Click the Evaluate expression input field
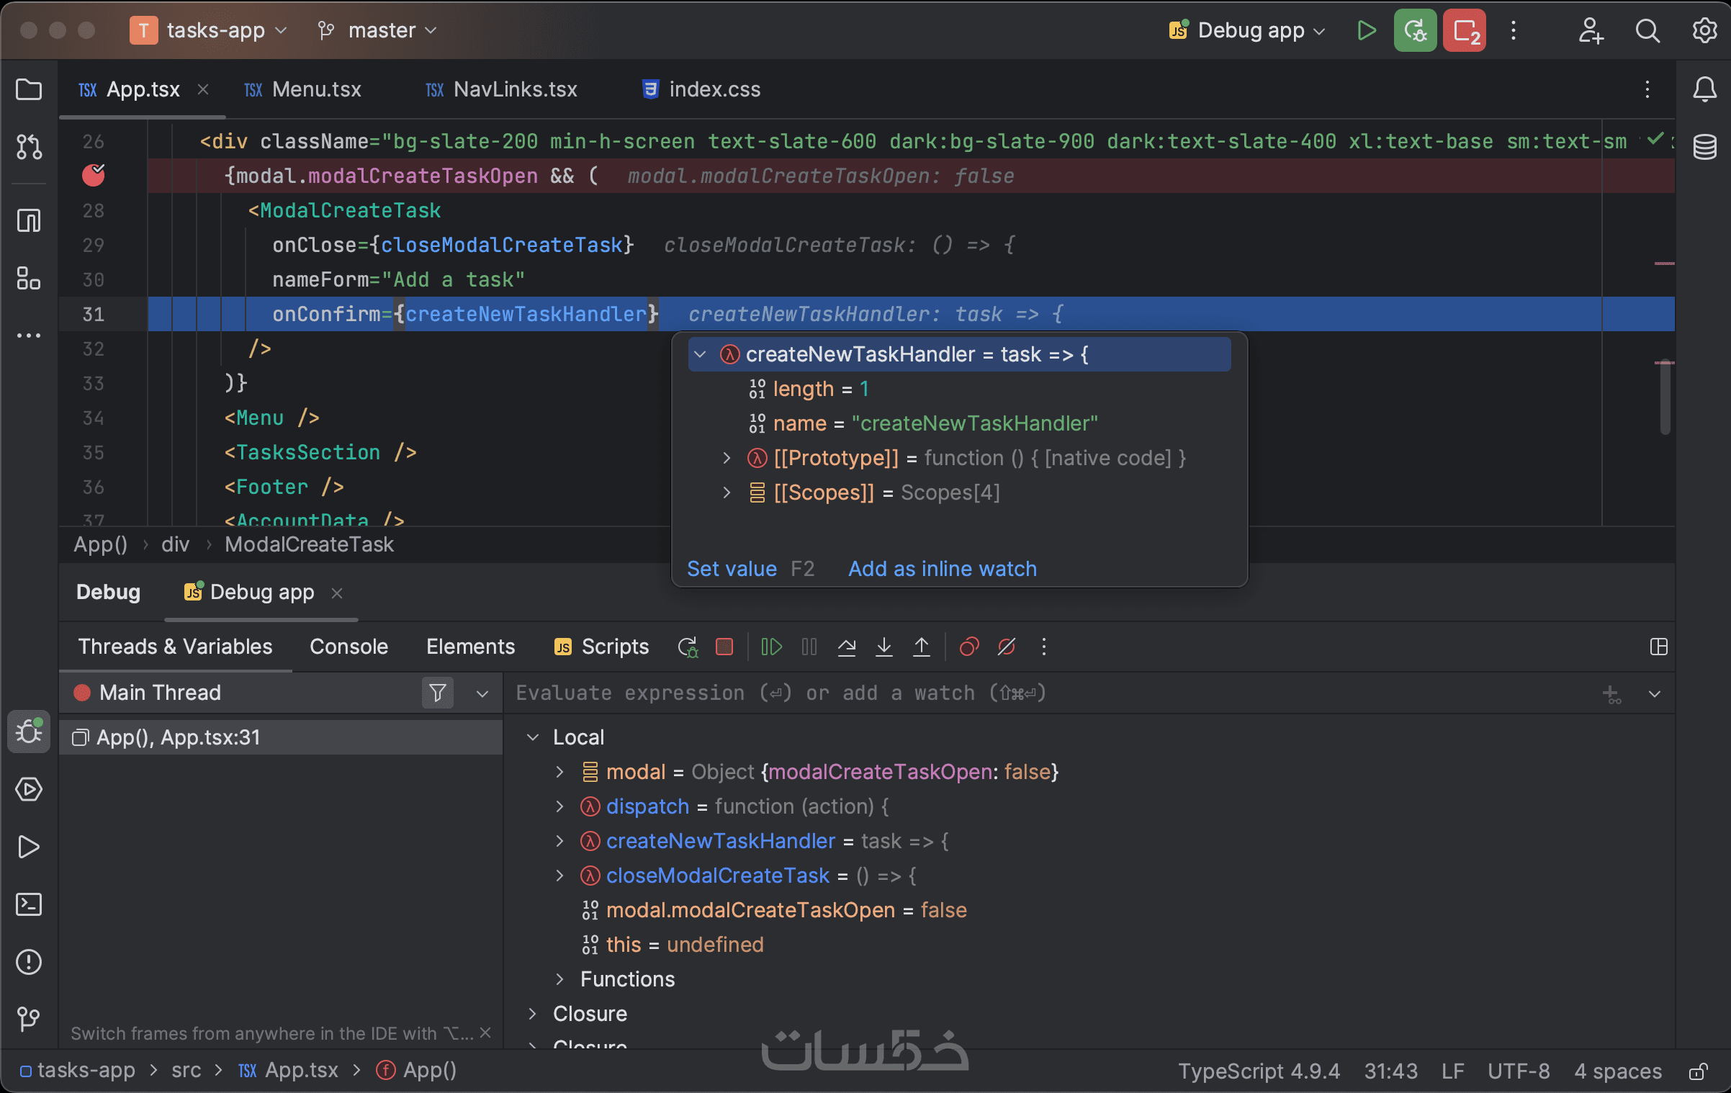The image size is (1731, 1093). click(1008, 693)
